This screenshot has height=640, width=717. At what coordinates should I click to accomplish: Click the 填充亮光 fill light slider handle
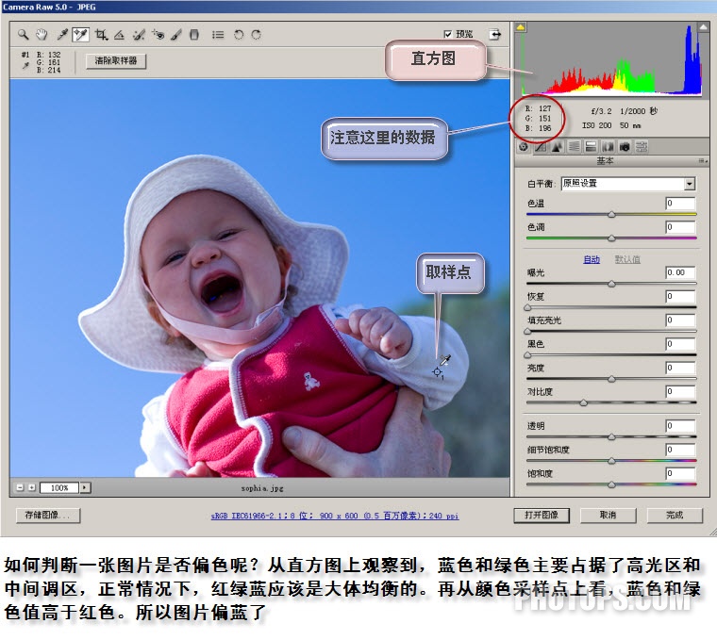point(527,331)
